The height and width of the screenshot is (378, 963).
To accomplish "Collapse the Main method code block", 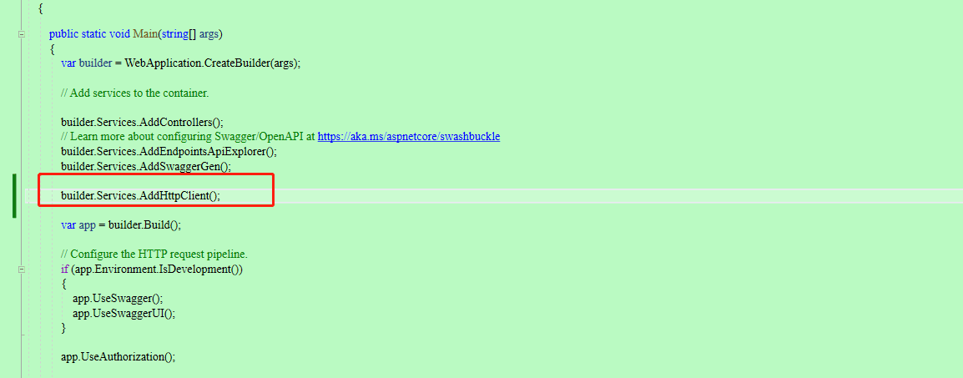I will click(x=22, y=34).
